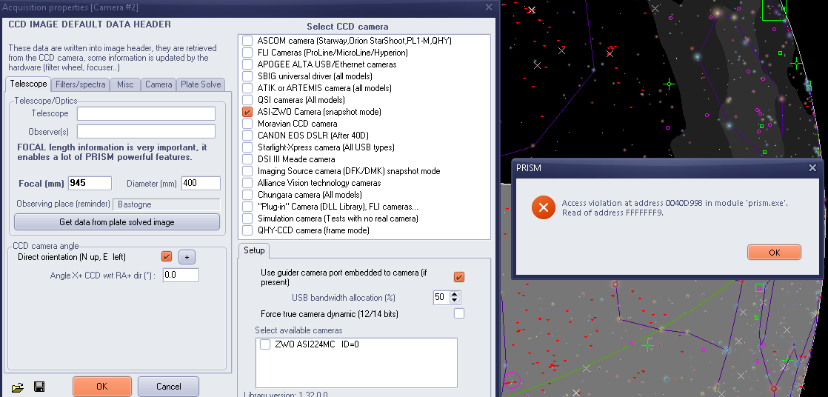
Task: Decrease USB bandwidth allocation with down arrow
Action: click(x=455, y=301)
